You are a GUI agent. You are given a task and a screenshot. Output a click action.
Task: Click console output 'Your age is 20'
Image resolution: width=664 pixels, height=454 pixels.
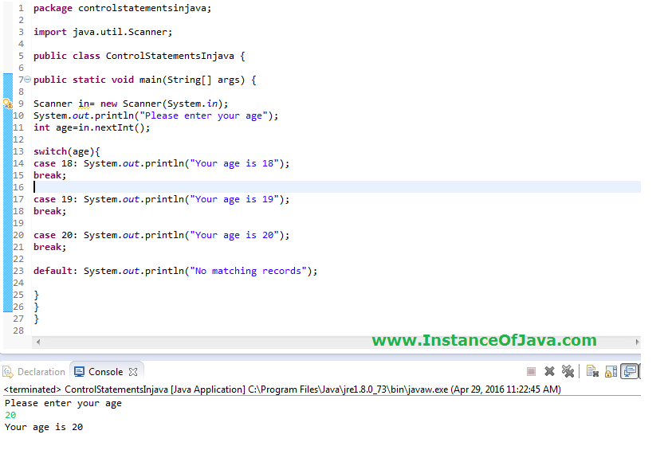[x=44, y=427]
